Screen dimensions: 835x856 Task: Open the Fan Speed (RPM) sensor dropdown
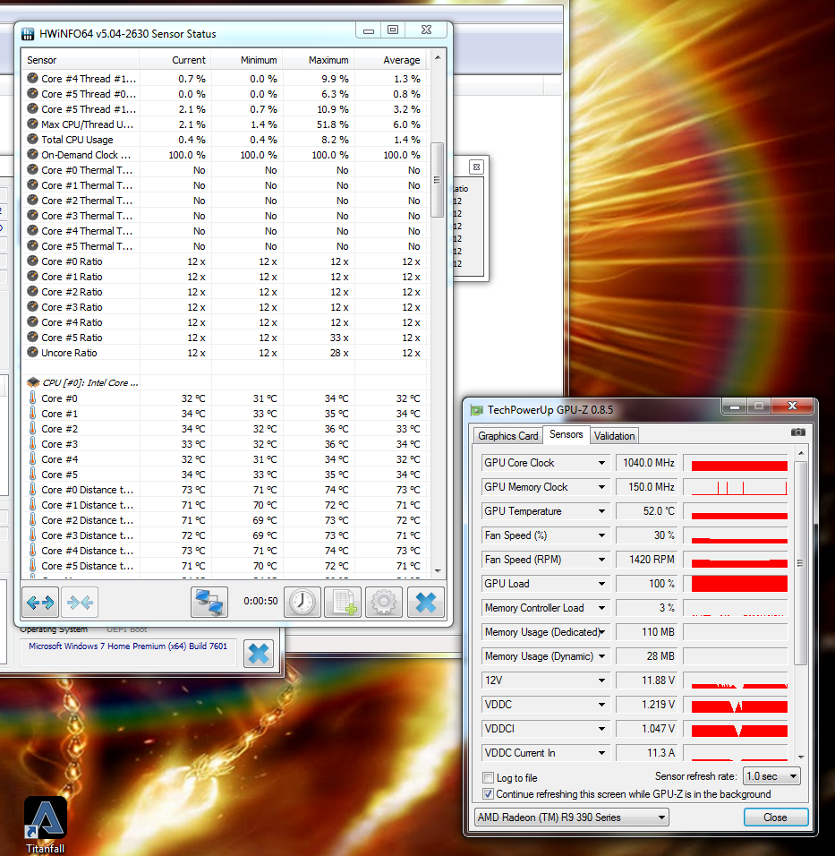[601, 560]
